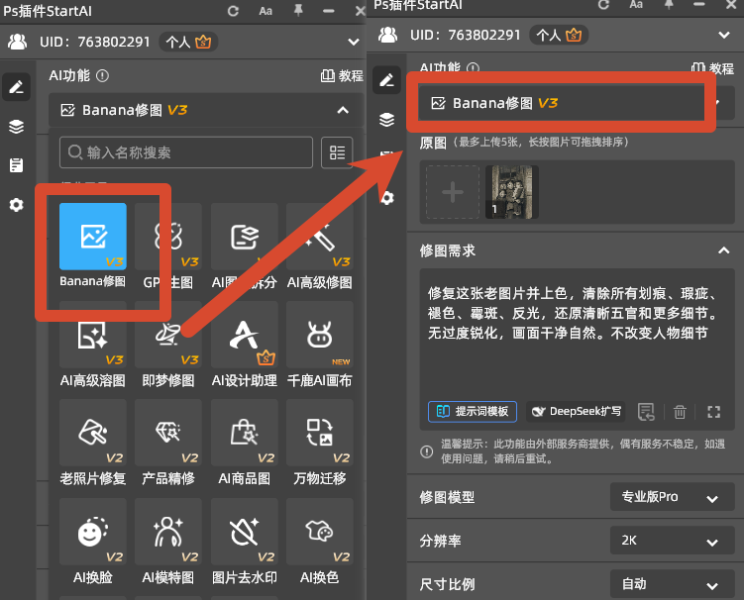Click refresh icon in left panel title bar

click(x=233, y=11)
